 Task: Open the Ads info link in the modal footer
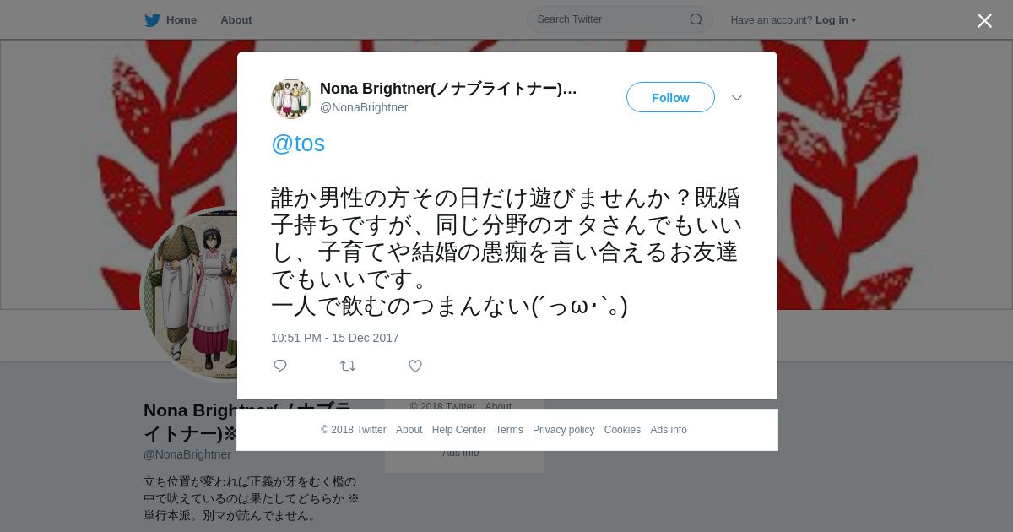(x=669, y=430)
